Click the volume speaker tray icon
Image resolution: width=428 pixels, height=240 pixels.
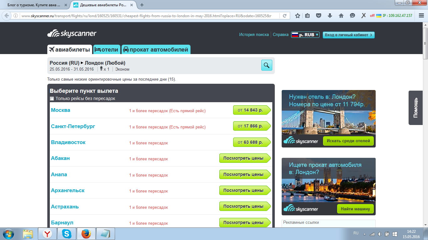click(380, 234)
